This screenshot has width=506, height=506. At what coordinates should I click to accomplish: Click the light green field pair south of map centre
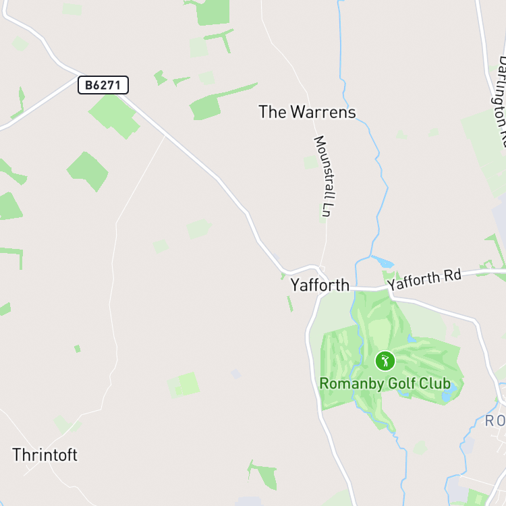[184, 385]
